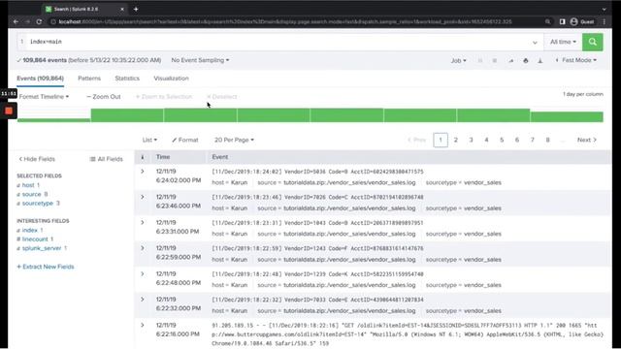Click the stop job icon

point(494,60)
